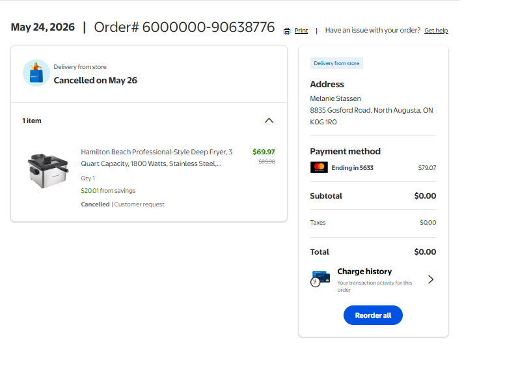
Task: Click the delivery shopping bag icon
Action: 36,73
